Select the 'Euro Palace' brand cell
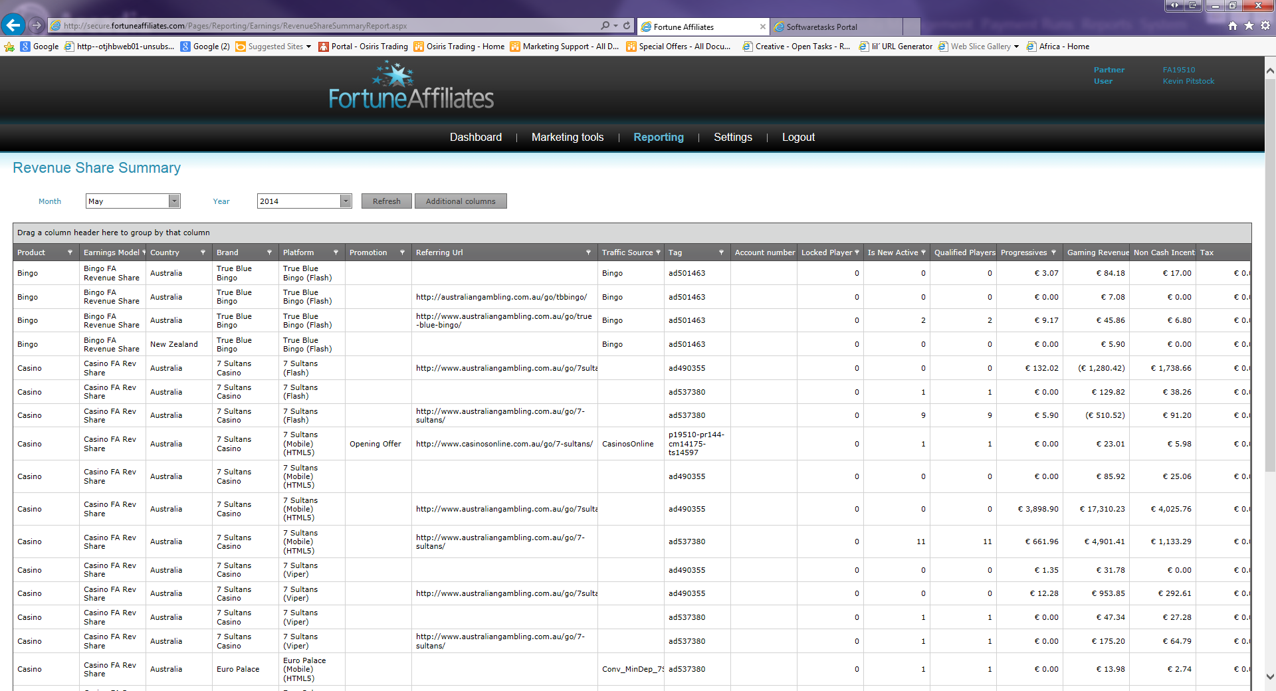Image resolution: width=1276 pixels, height=691 pixels. (245, 669)
